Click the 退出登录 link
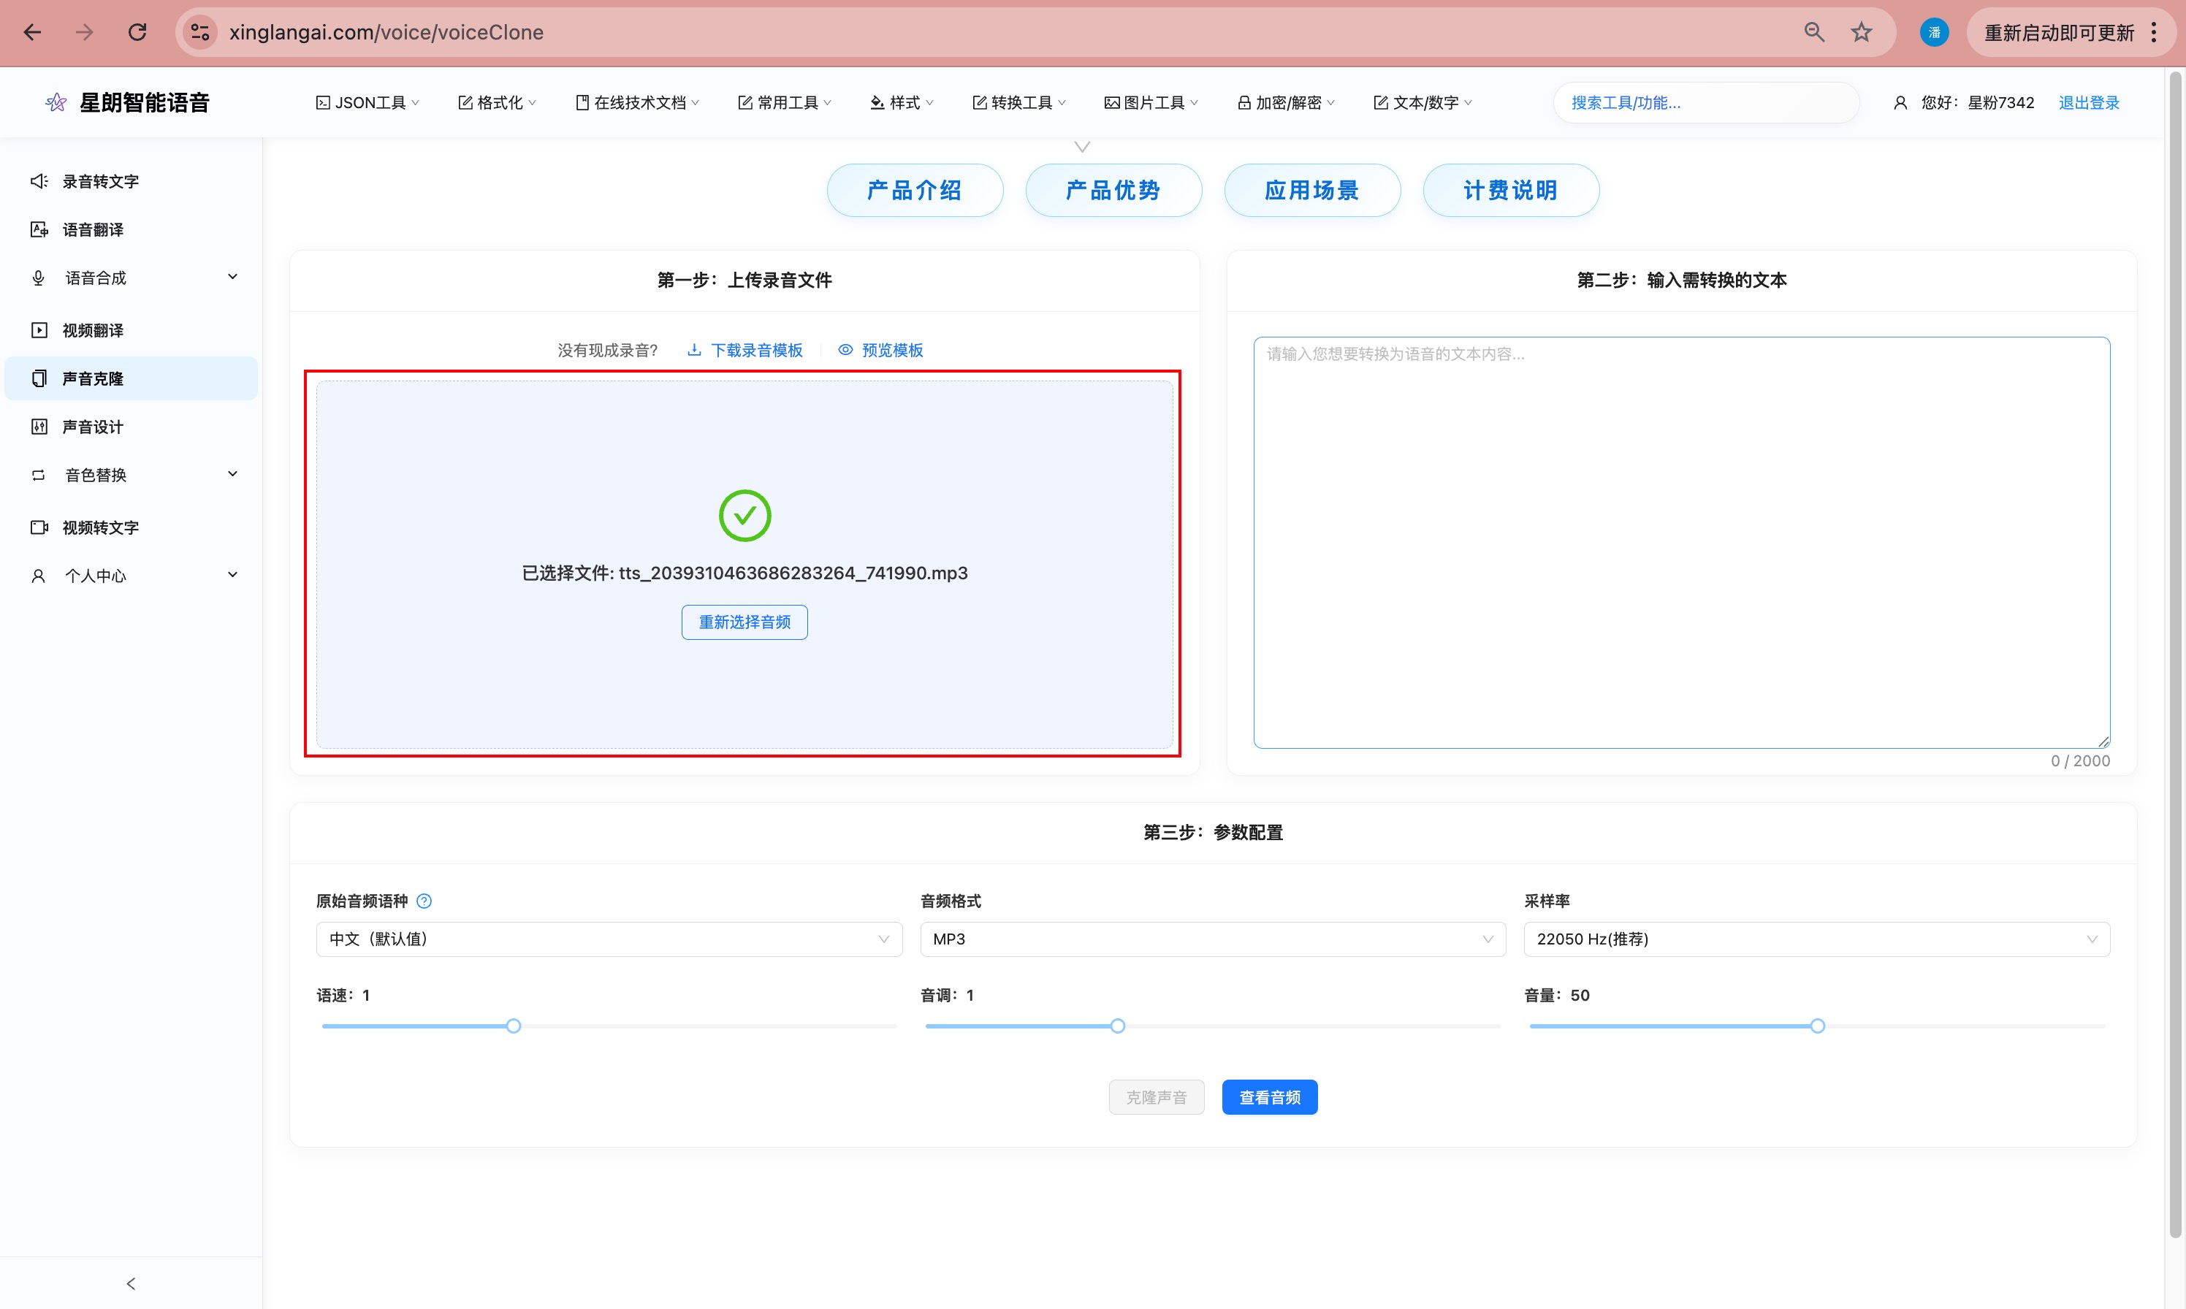Viewport: 2186px width, 1309px height. click(2089, 103)
